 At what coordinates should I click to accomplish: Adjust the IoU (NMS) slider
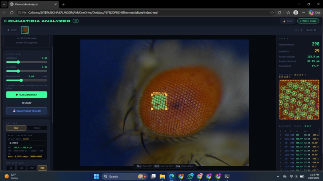click(x=26, y=71)
